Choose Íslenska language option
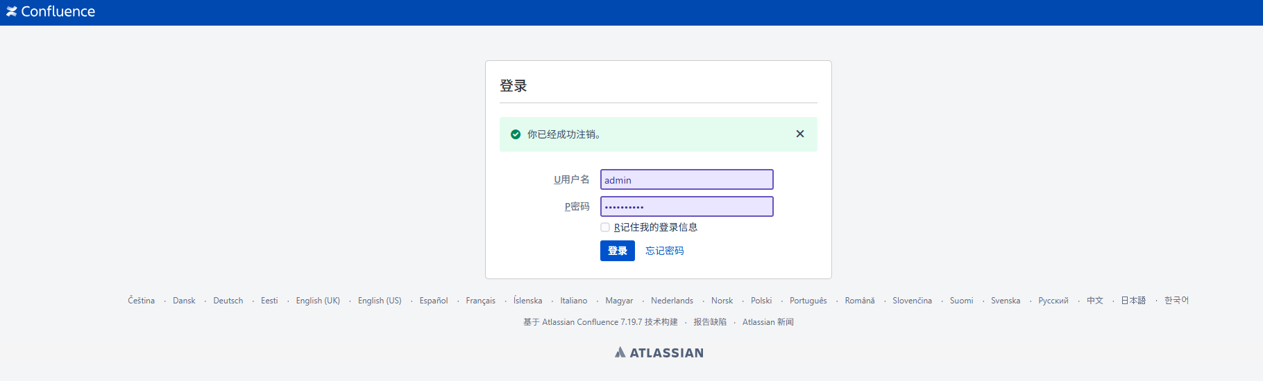The width and height of the screenshot is (1263, 381). coord(528,301)
